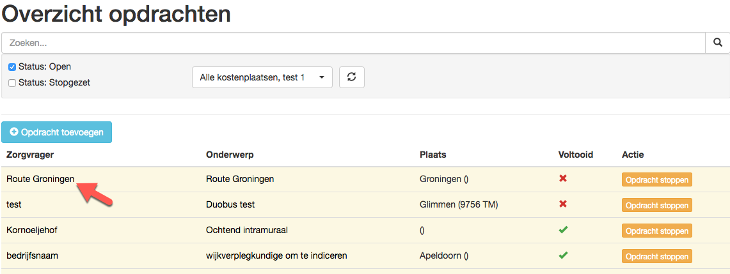Click red cross in Duobus test row
Viewport: 730px width, 274px height.
click(563, 203)
